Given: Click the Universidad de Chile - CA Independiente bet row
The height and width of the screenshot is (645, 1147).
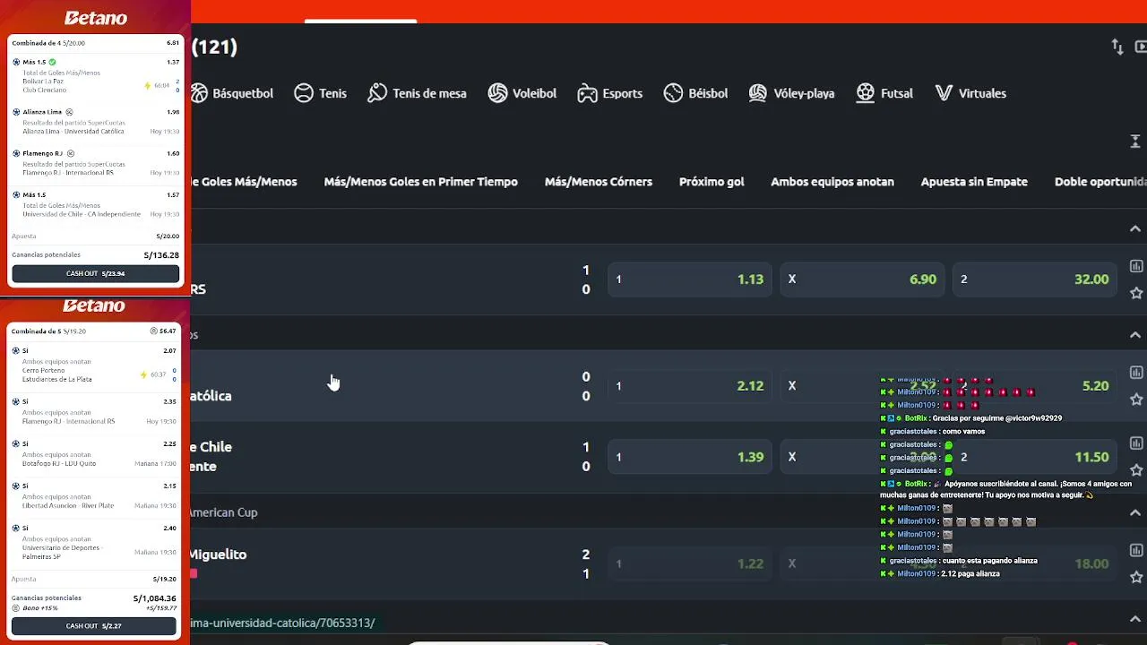Looking at the screenshot, I should (96, 205).
